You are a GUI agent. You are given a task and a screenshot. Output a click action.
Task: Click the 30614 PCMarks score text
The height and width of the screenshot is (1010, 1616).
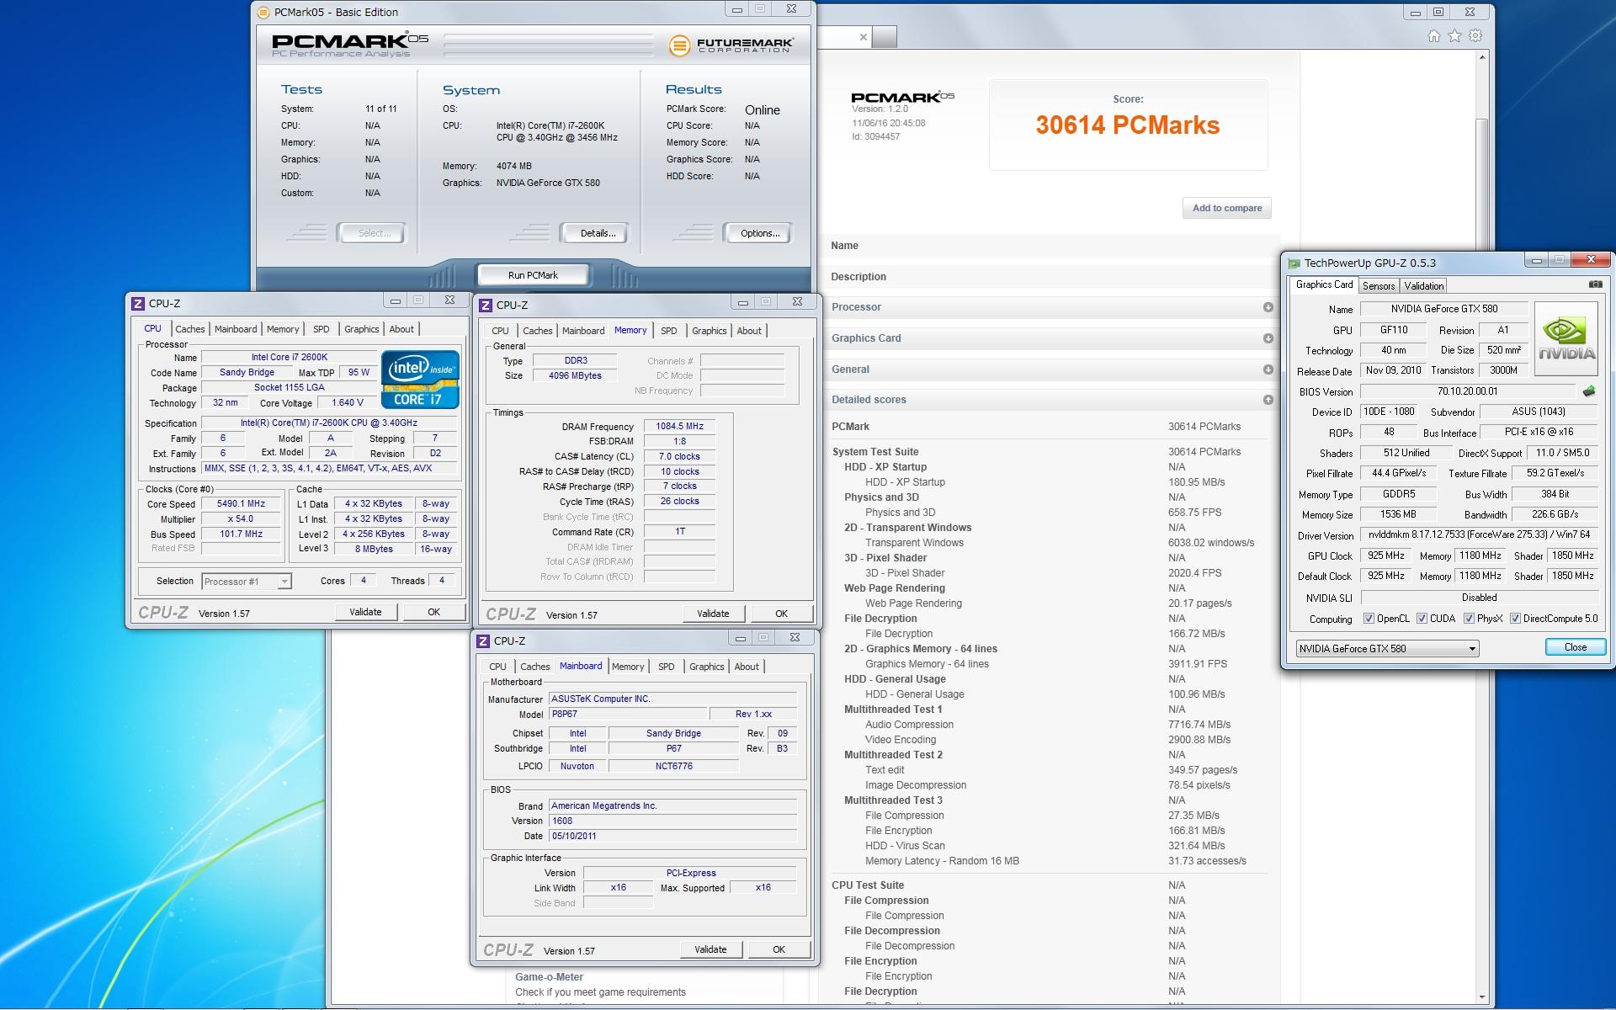[x=1128, y=125]
